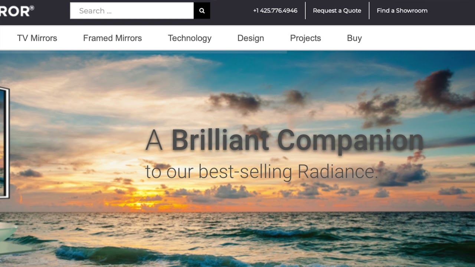
Task: Click the "A Brilliant Companion" headline
Action: 284,141
